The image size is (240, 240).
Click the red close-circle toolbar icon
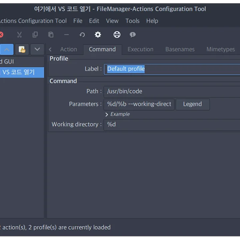pyautogui.click(x=1, y=34)
